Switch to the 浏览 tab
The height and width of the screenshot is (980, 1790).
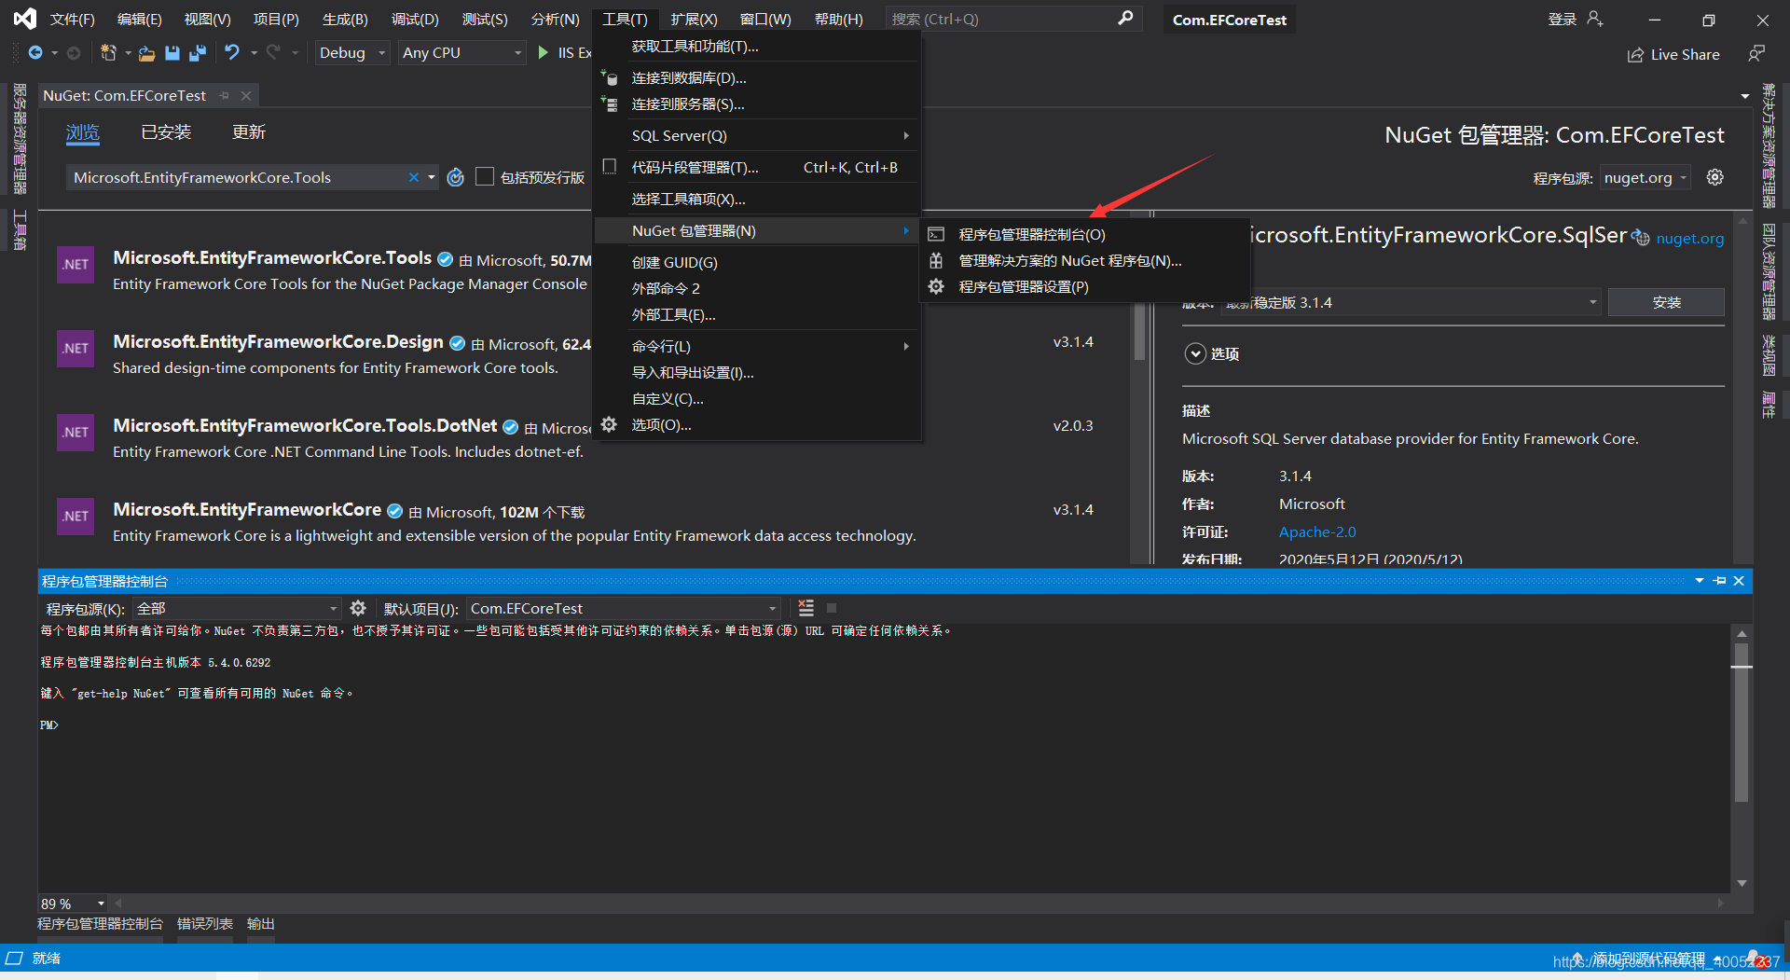pyautogui.click(x=83, y=132)
